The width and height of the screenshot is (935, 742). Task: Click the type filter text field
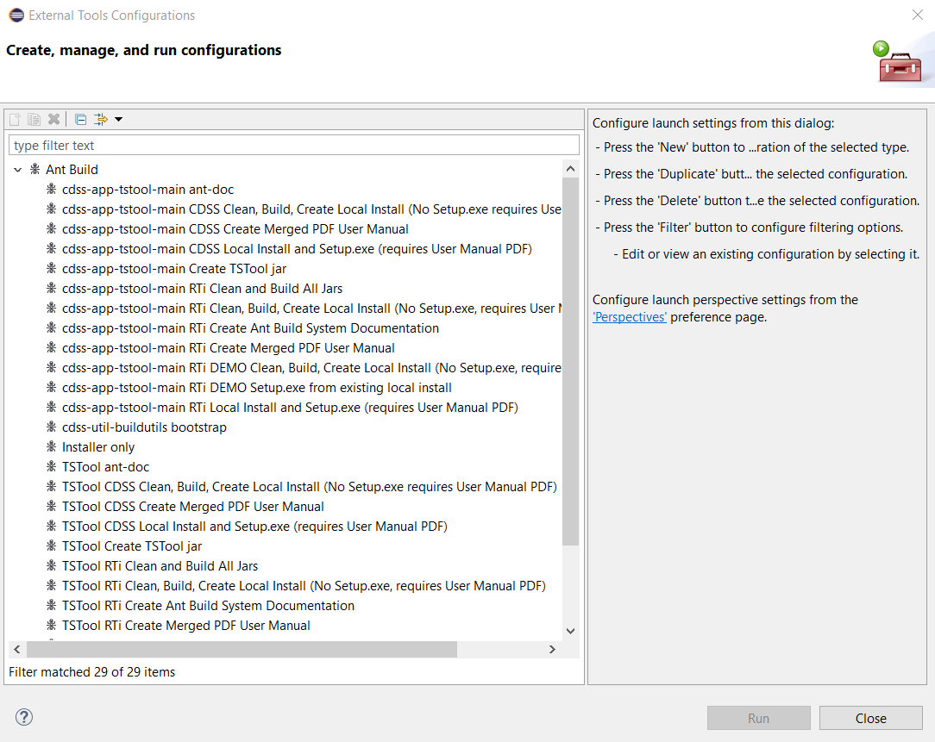pyautogui.click(x=293, y=146)
